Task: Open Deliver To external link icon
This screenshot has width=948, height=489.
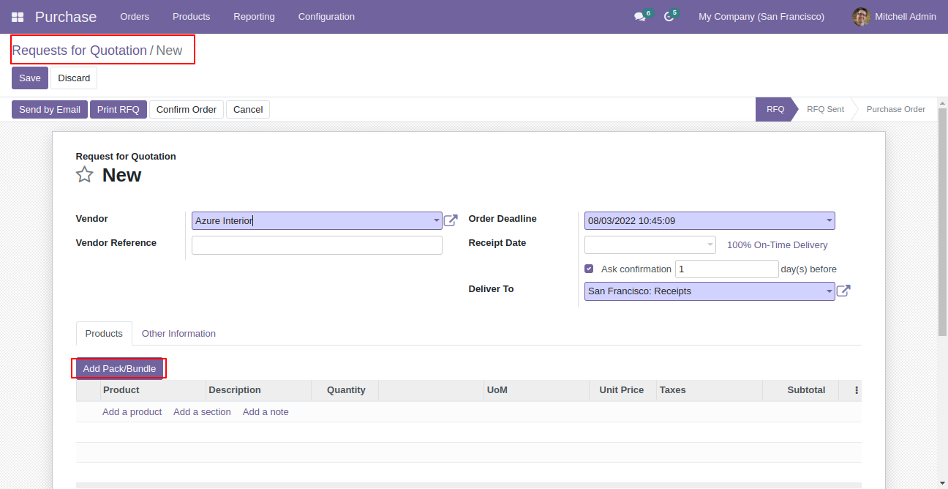Action: [843, 291]
